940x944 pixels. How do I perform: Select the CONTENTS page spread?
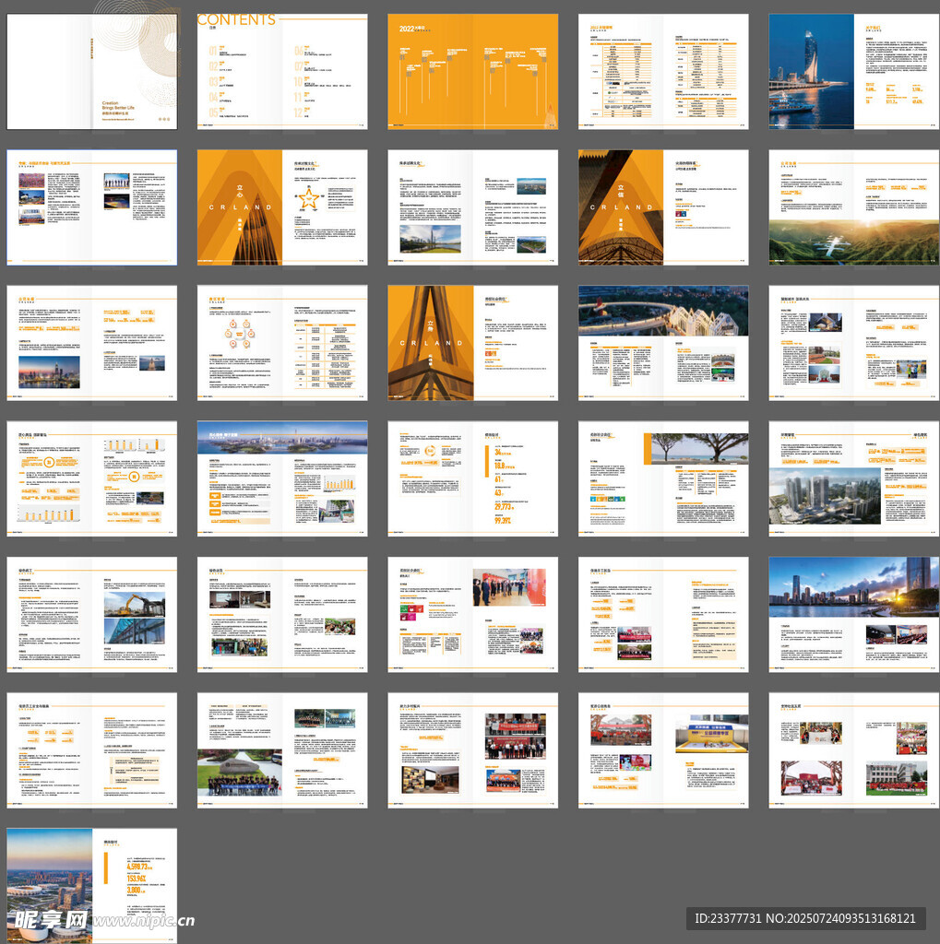click(281, 72)
